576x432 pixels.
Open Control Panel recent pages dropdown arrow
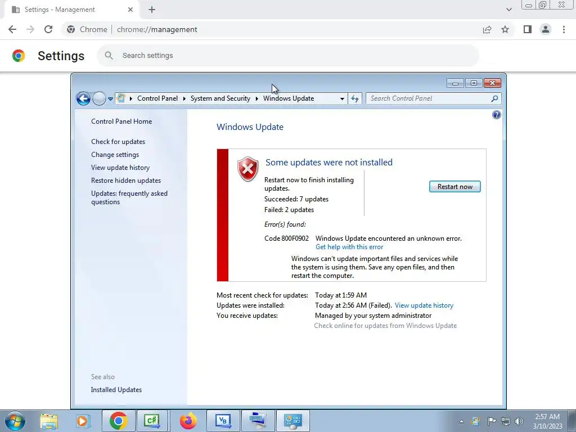[x=110, y=98]
